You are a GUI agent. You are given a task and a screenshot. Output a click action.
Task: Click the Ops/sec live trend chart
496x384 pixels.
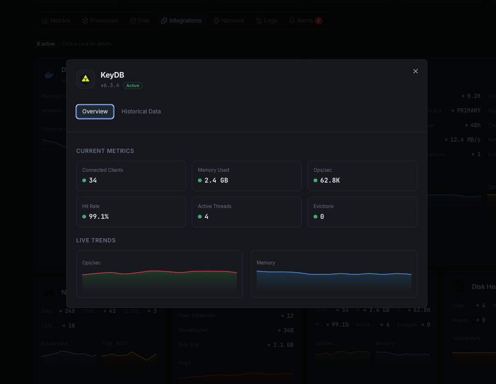pos(159,274)
